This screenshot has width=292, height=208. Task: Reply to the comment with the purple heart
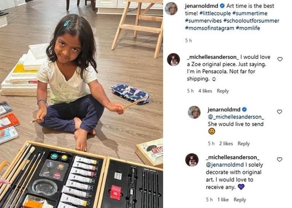(x=240, y=200)
